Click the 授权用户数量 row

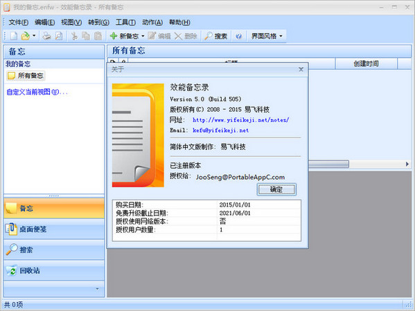(x=206, y=229)
